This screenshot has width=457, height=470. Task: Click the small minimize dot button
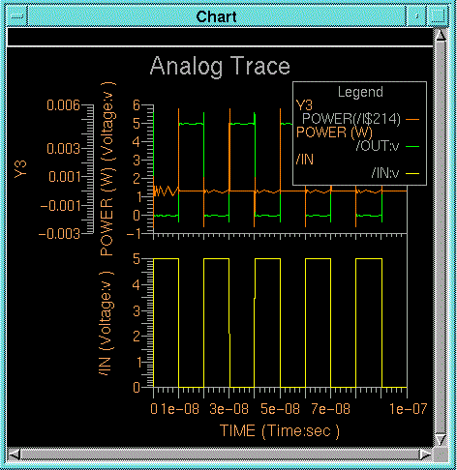pos(416,16)
